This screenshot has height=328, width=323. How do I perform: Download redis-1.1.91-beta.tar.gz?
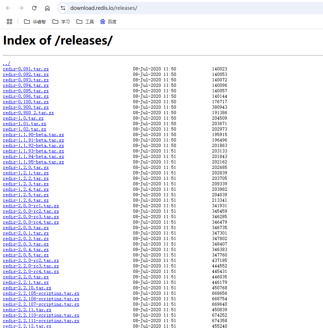(x=34, y=140)
